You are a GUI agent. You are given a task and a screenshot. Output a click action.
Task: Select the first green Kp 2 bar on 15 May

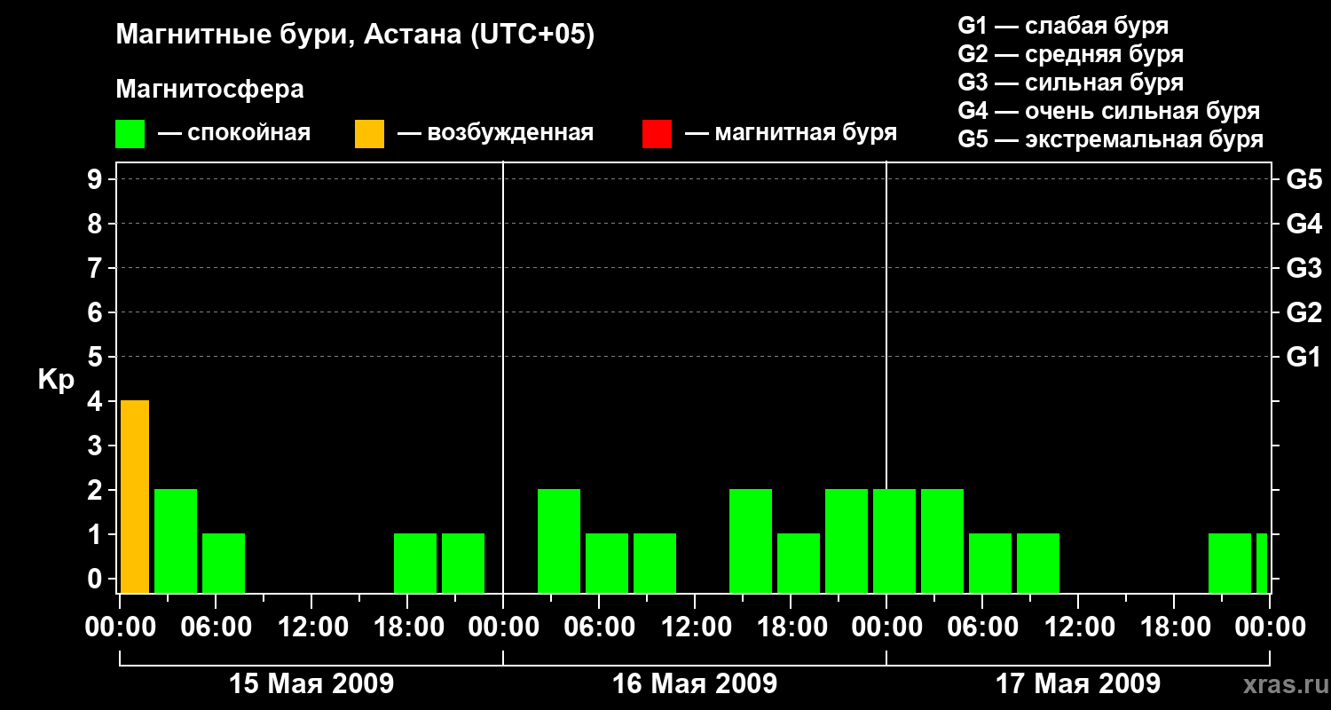pos(176,540)
